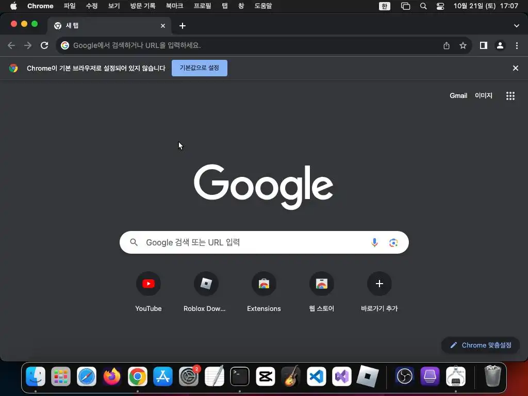Screen dimensions: 528x396
Task: Launch CapCut from the Dock
Action: [266, 376]
